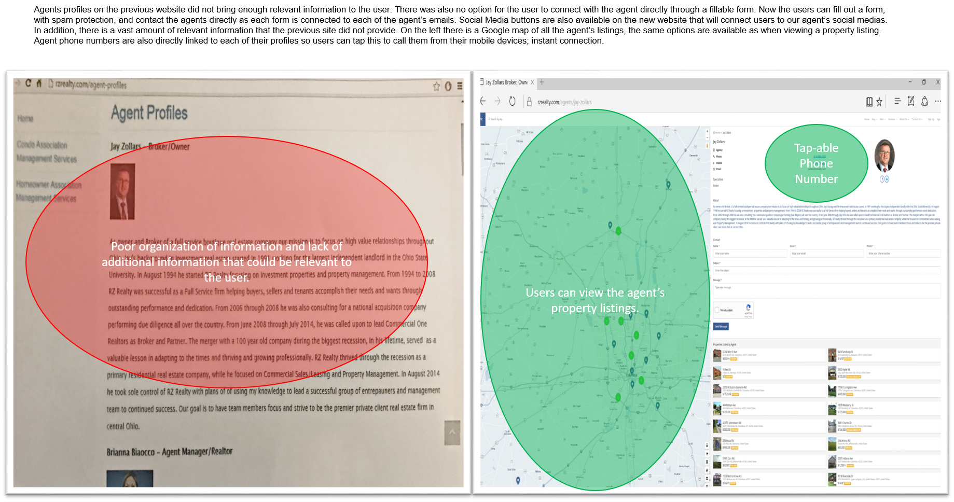Open the 259 Houk Rd listing
Screen dimensions: 954x502
coord(769,444)
